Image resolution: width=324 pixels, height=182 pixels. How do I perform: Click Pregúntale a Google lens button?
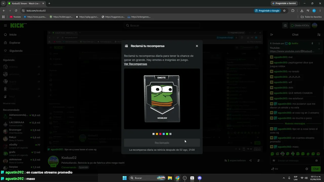267,11
